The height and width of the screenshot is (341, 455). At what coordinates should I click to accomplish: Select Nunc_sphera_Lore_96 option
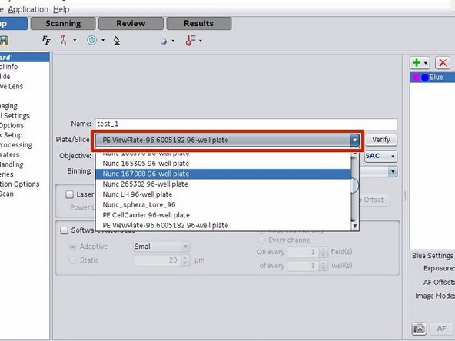[x=223, y=205]
